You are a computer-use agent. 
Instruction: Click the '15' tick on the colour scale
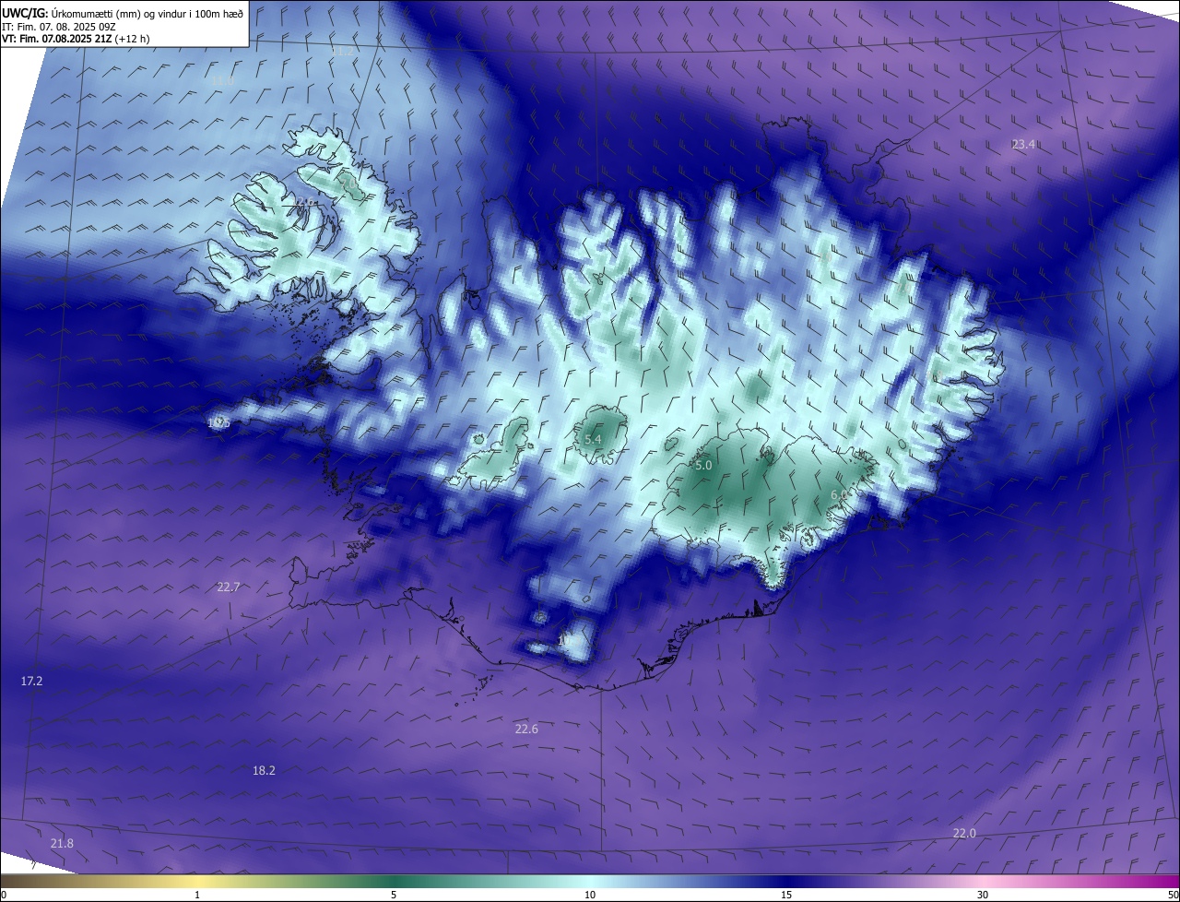pos(786,895)
